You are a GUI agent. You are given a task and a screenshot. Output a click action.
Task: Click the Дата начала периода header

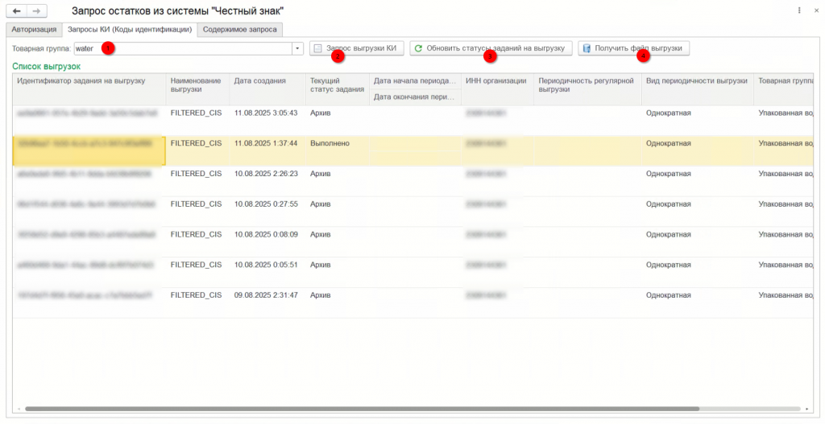[415, 81]
